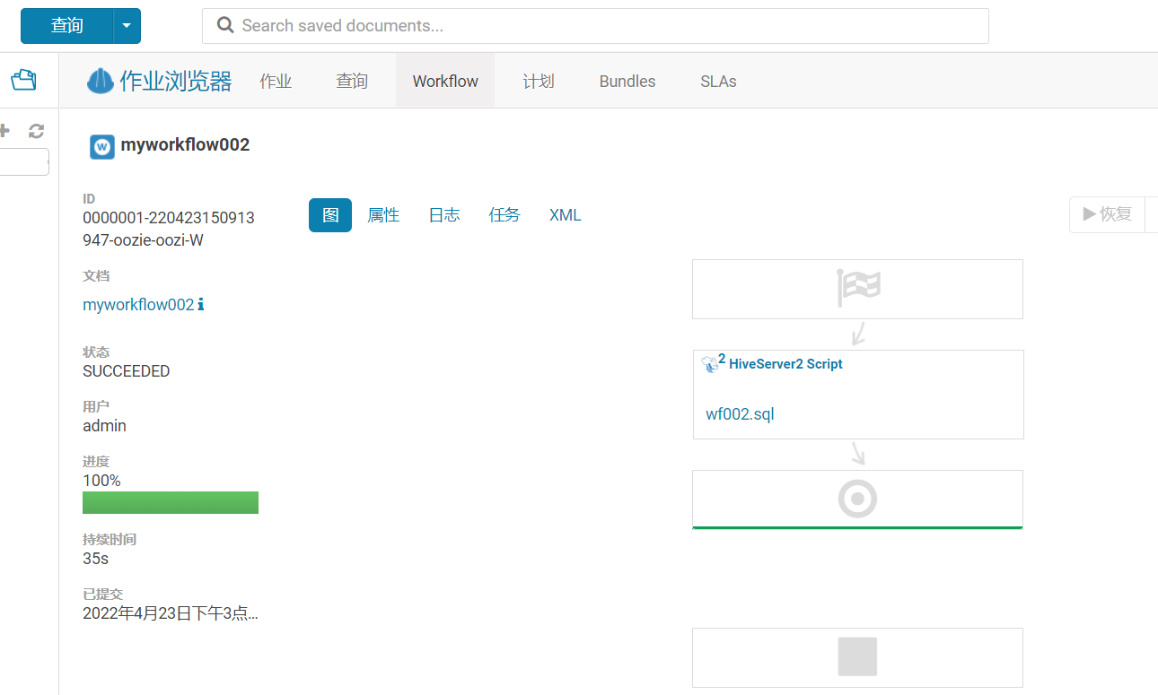Click the refresh icon in the left panel
The image size is (1158, 695).
pyautogui.click(x=36, y=131)
